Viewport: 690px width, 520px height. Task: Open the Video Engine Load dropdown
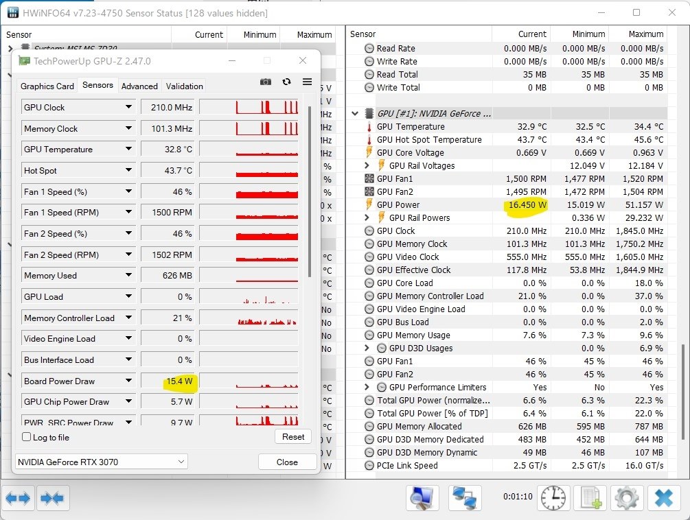(x=128, y=338)
